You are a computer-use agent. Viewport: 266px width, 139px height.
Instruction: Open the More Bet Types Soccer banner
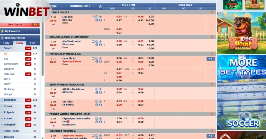(241, 92)
